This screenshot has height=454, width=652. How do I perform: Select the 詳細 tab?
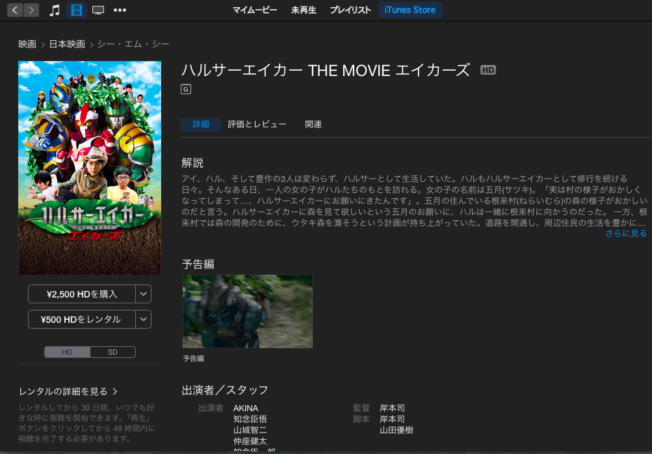point(201,124)
